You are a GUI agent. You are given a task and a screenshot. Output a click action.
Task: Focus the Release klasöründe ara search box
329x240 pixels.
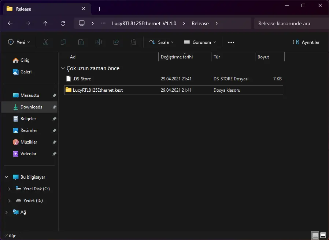click(291, 23)
